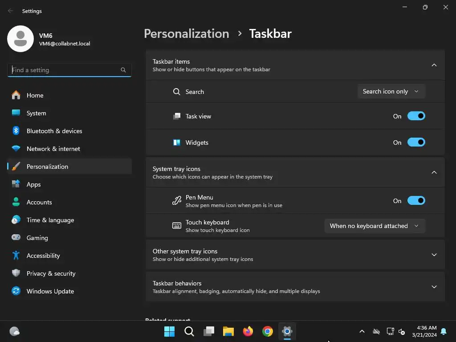This screenshot has width=456, height=342.
Task: Click the taskbar Search magnifier
Action: (x=189, y=331)
